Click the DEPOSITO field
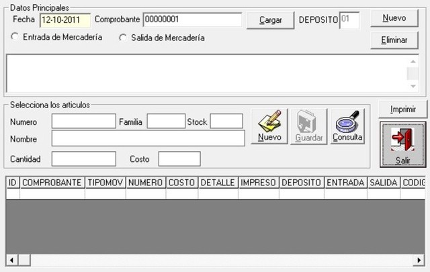 tap(349, 20)
